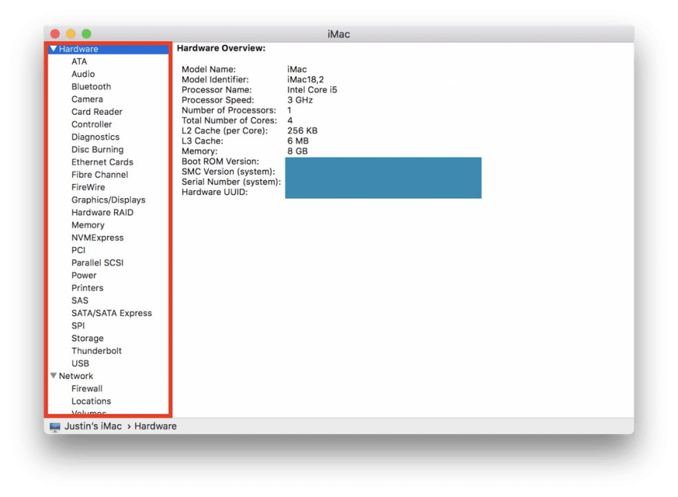Click the Model Identifier value iMac18,2
The width and height of the screenshot is (678, 497).
pos(305,80)
